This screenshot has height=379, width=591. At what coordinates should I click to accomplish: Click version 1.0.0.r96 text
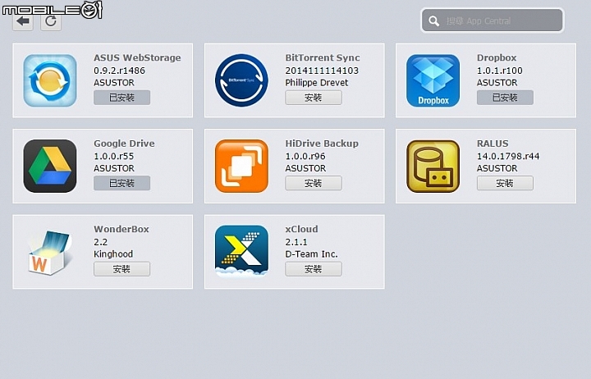click(305, 156)
